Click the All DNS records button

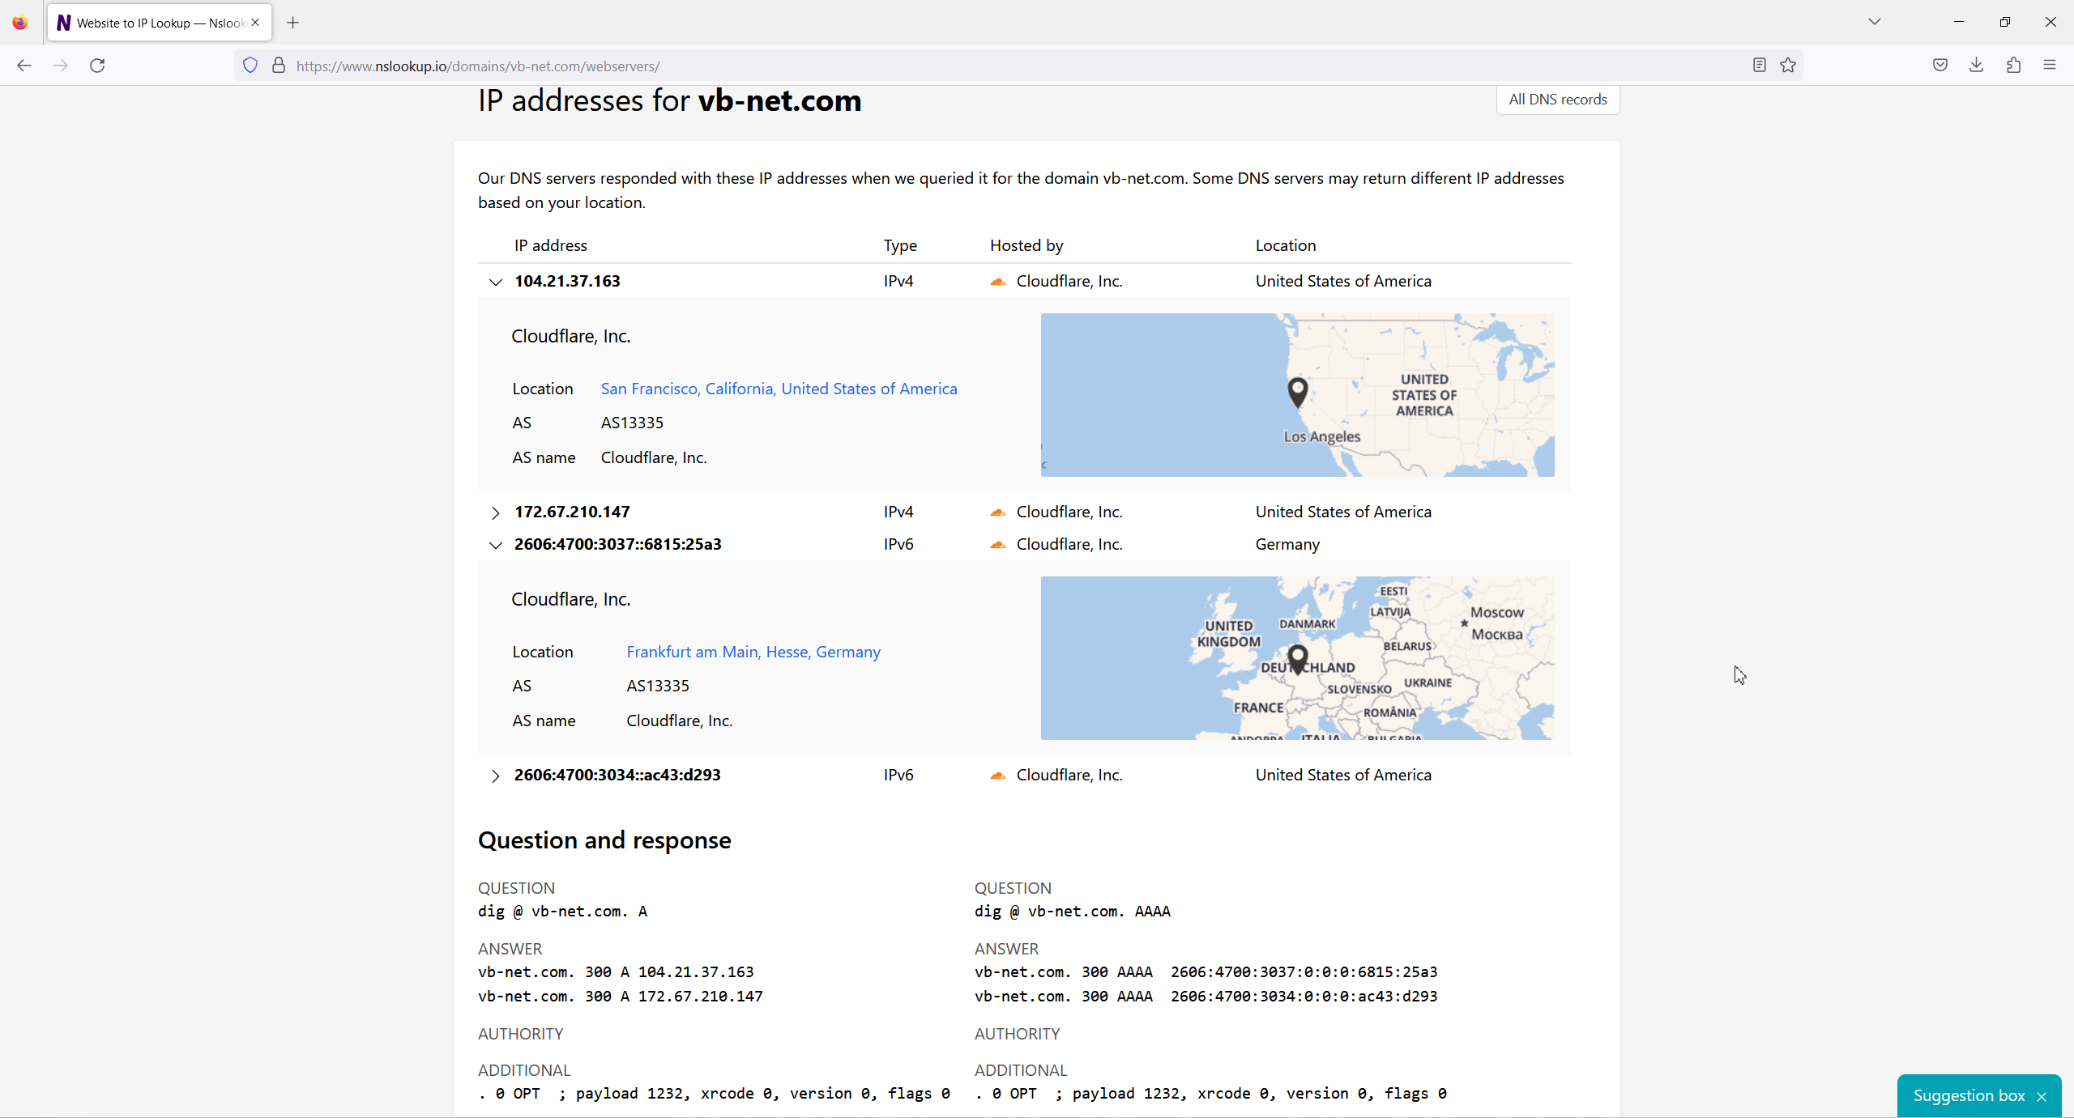click(1557, 100)
